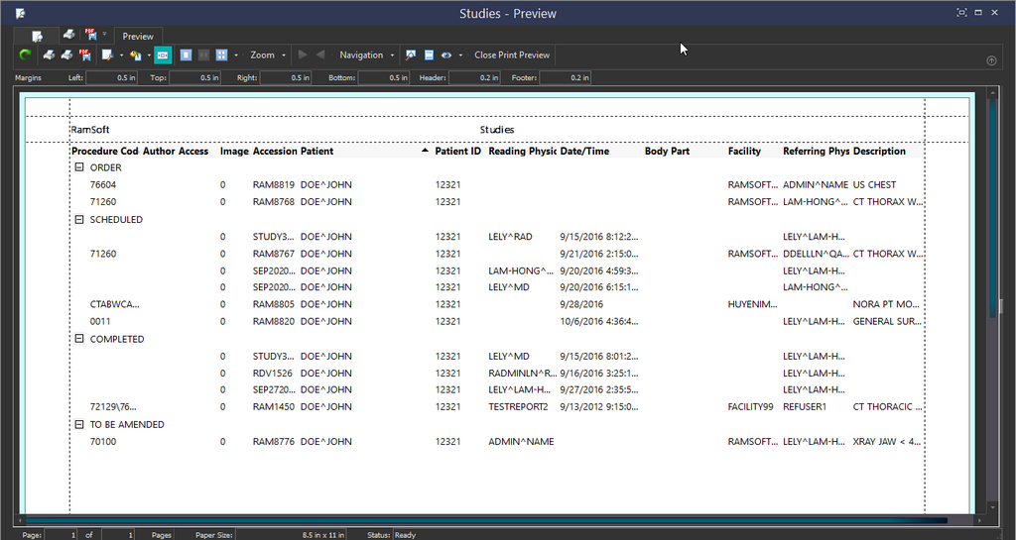Click the first printer icon in toolbar
The image size is (1016, 540).
coord(48,55)
